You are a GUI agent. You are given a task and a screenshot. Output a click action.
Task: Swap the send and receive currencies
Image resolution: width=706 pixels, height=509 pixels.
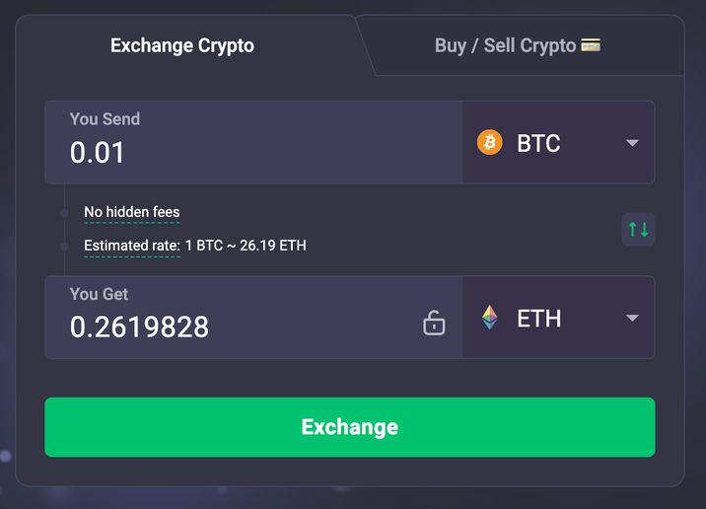(638, 230)
